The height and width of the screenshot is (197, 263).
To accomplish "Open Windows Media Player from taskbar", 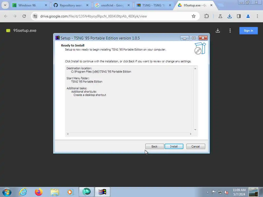I will (x=70, y=192).
